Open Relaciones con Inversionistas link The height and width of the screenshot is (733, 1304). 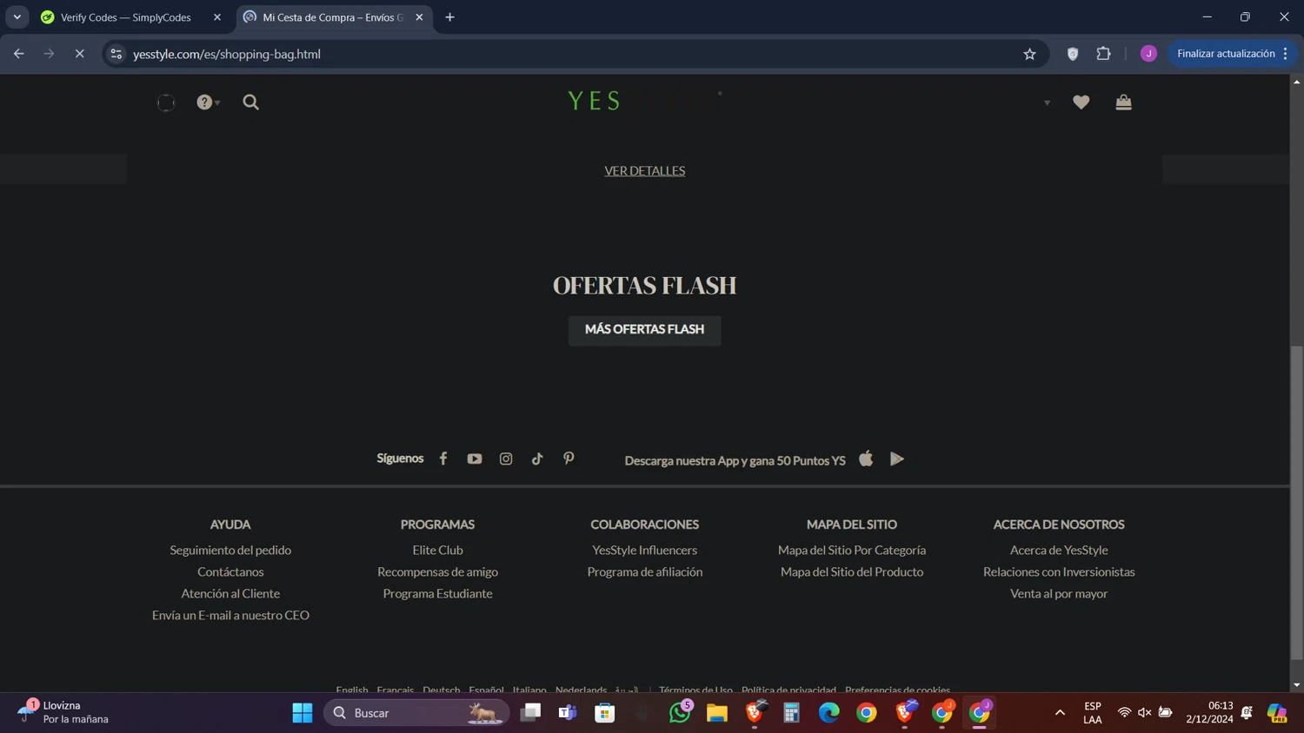point(1059,572)
